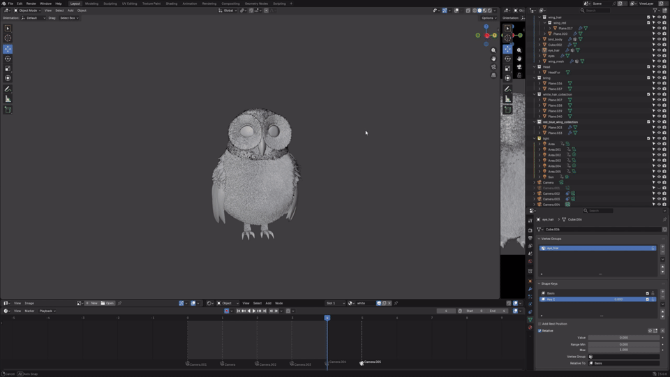670x377 pixels.
Task: Adjust the Range Max slider field
Action: coord(623,350)
